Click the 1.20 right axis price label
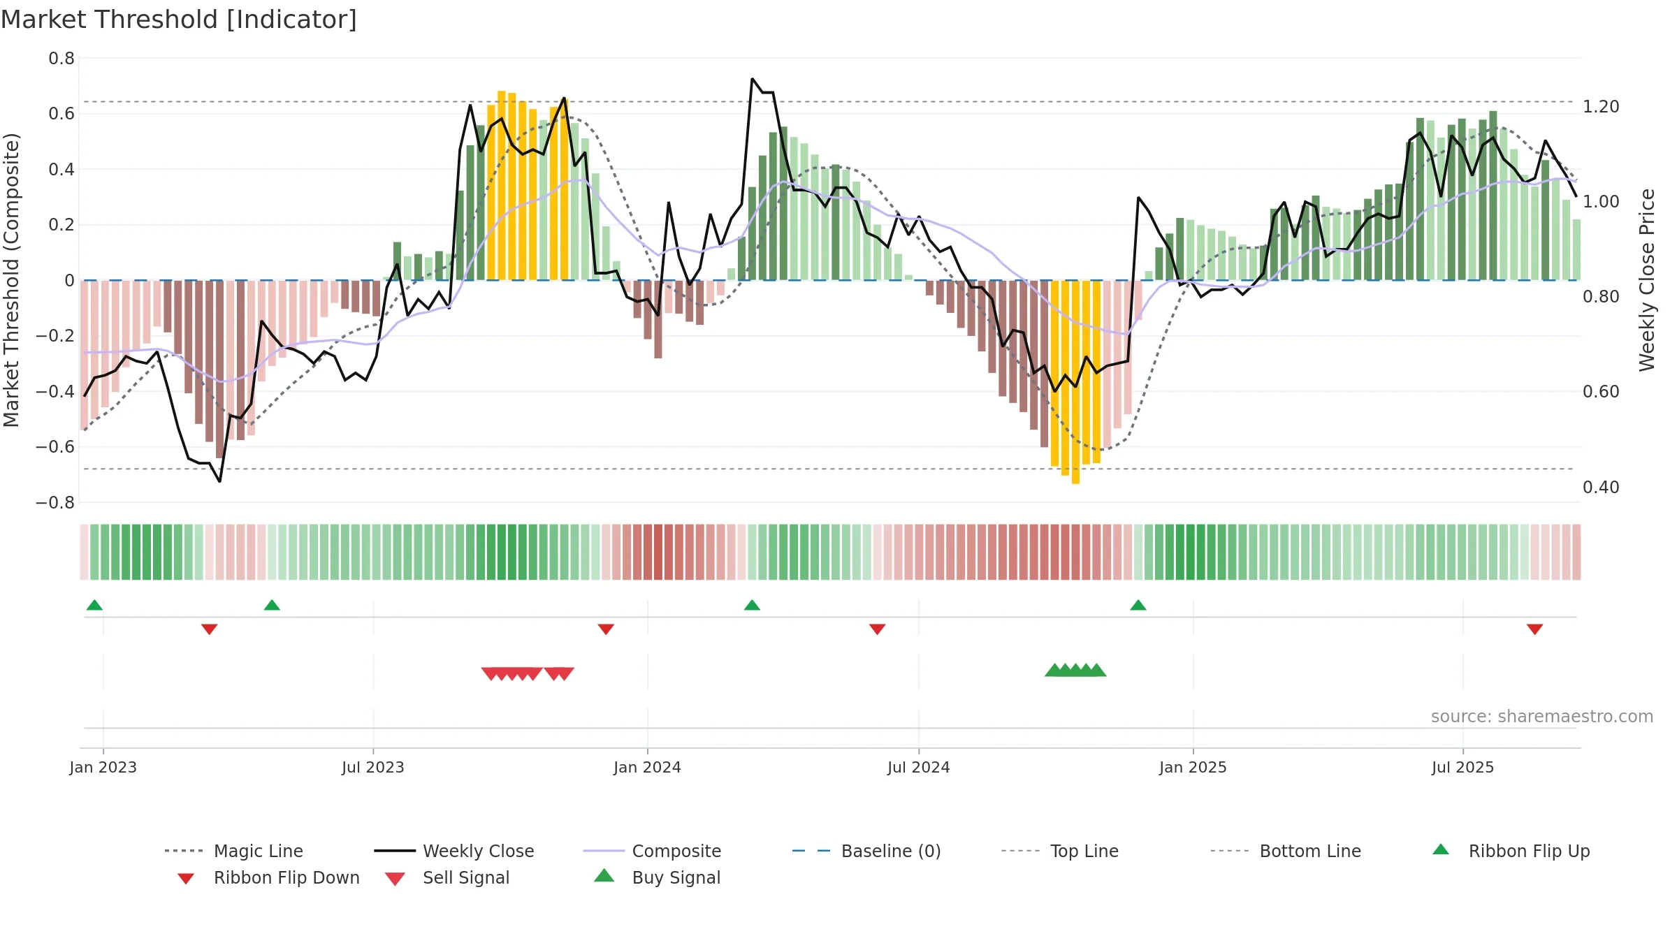Image resolution: width=1677 pixels, height=943 pixels. click(x=1601, y=107)
